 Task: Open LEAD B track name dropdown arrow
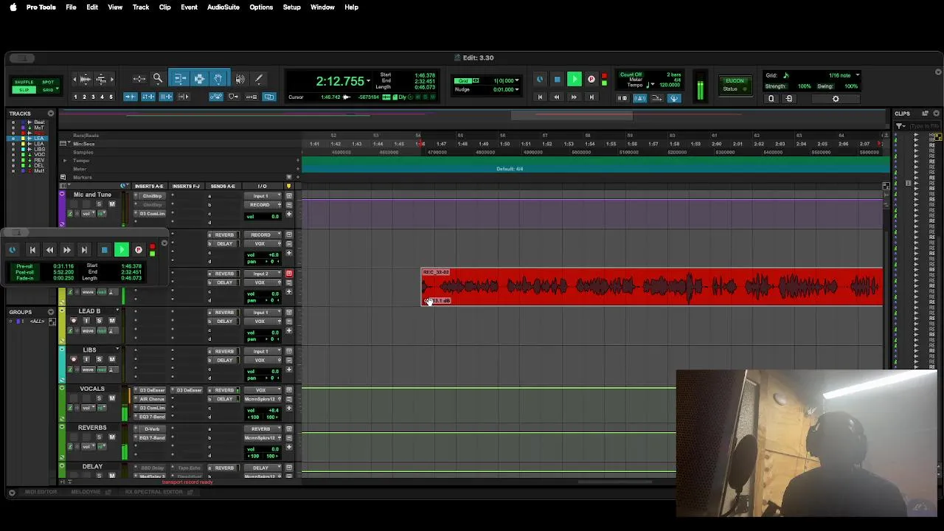click(117, 310)
